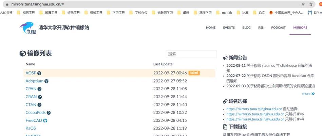Open the 最近 bookmark folder
Viewport: 322px width, 136px height.
point(183,13)
